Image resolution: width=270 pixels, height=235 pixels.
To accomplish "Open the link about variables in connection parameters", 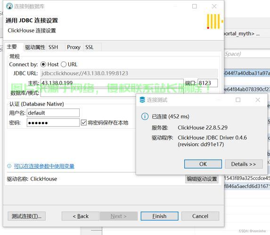I will 44,166.
